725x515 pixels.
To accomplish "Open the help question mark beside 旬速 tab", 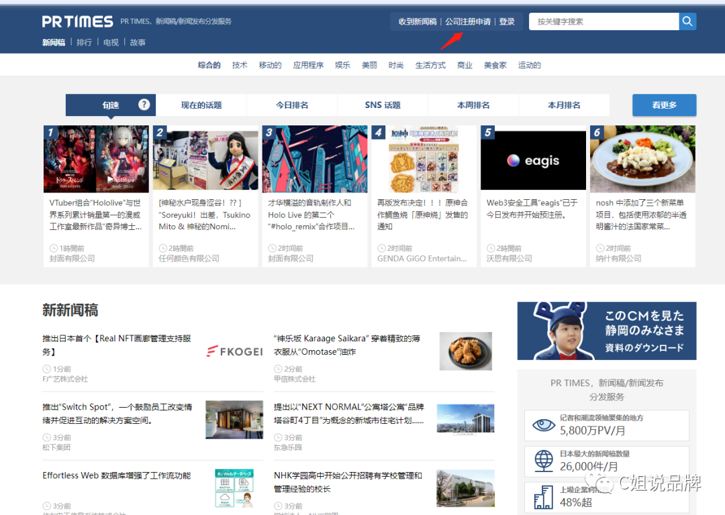I will [144, 105].
